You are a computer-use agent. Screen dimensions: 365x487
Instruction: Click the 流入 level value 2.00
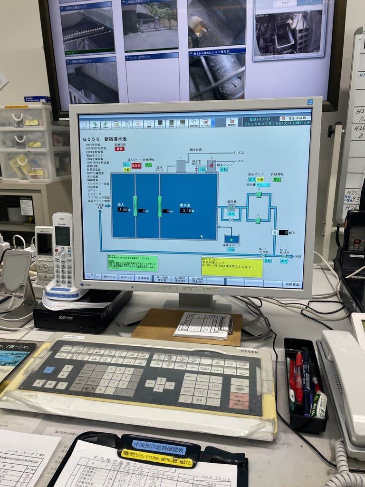(x=123, y=210)
